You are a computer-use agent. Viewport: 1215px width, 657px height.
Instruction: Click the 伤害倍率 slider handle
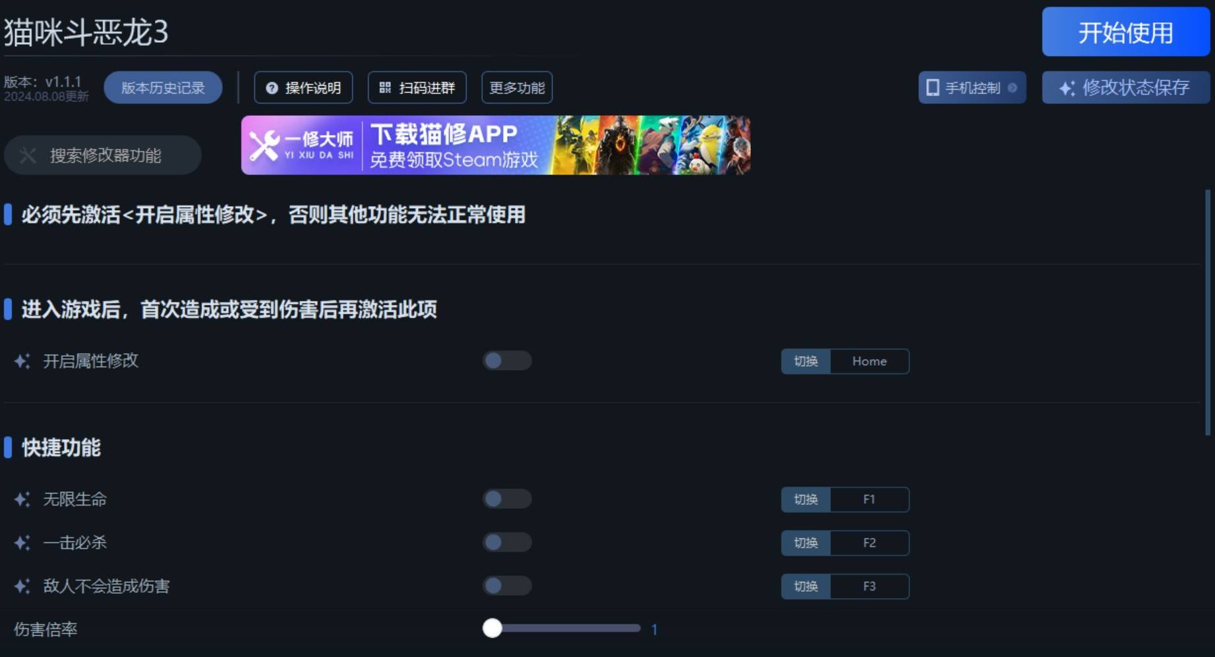492,628
